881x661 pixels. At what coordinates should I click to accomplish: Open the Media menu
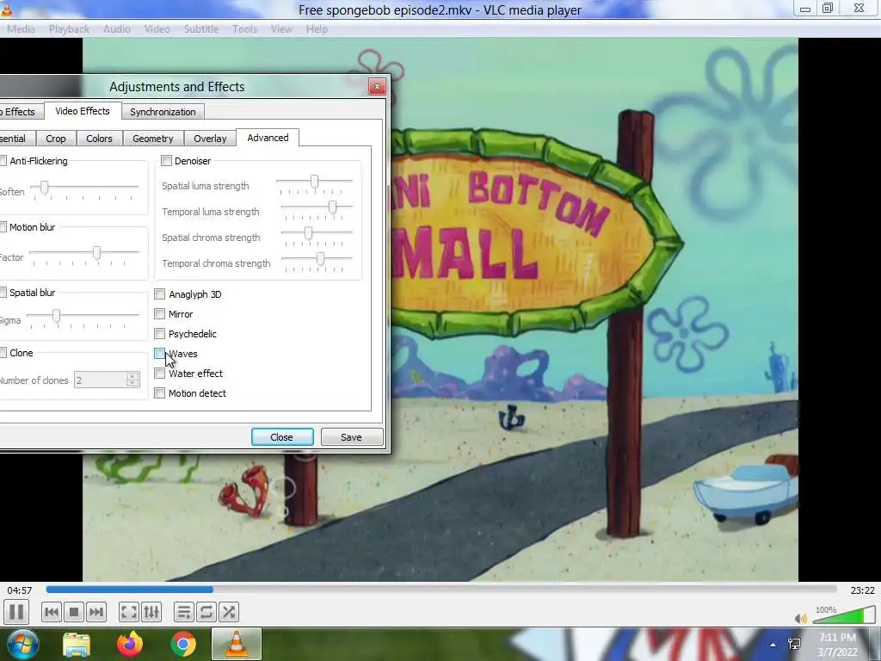[21, 29]
